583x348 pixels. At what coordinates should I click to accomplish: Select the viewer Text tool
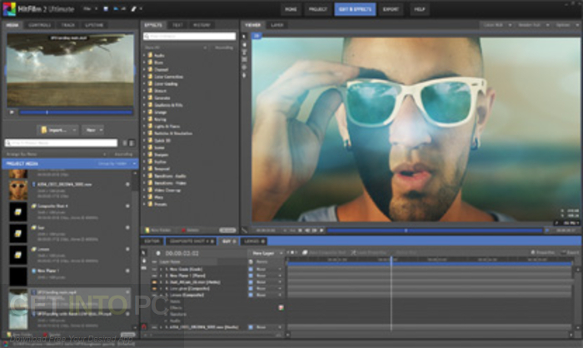[244, 52]
